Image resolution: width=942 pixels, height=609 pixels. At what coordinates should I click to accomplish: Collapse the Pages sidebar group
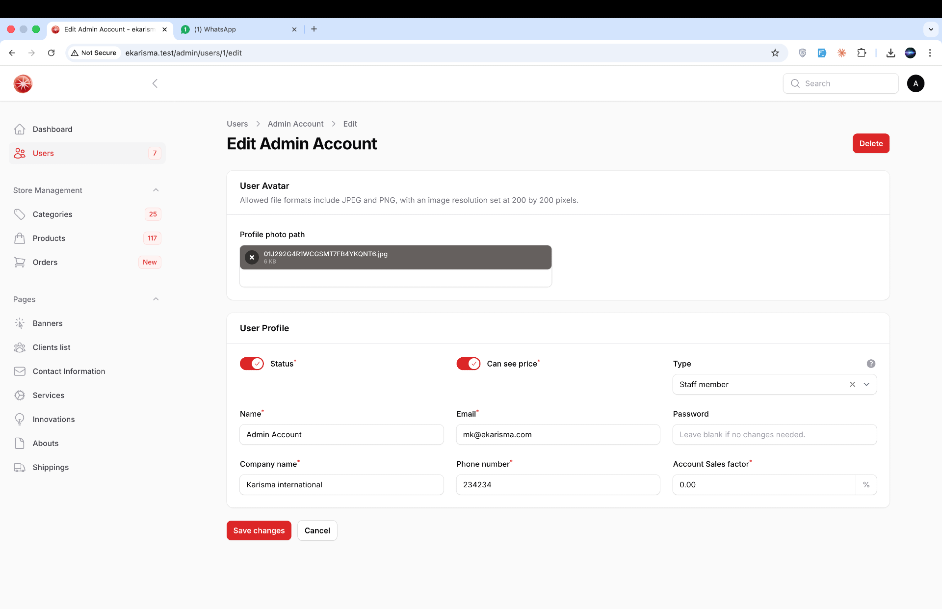(x=156, y=299)
